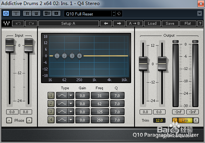Click band 1 Q value 7.0
This screenshot has height=143, width=205.
coord(117,95)
